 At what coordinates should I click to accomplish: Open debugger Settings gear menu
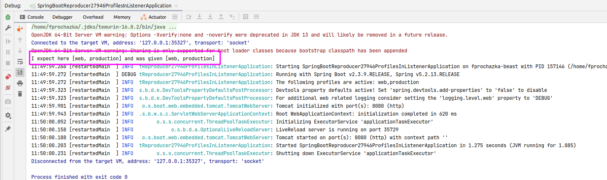pos(7,115)
